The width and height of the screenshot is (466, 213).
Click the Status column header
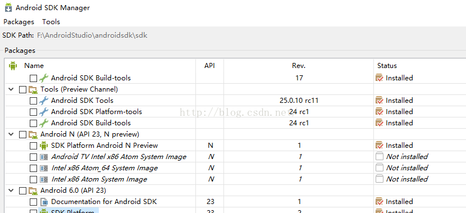point(387,65)
